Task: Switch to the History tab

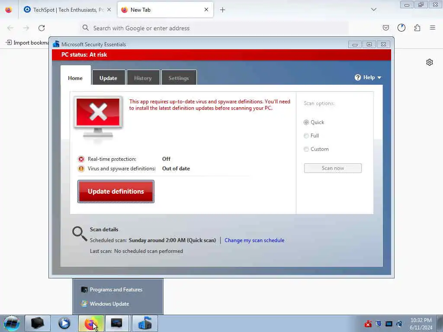Action: pos(143,78)
